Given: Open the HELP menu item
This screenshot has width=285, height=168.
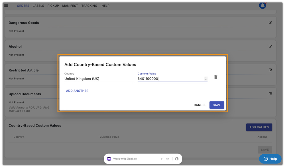Looking at the screenshot, I should coord(105,6).
